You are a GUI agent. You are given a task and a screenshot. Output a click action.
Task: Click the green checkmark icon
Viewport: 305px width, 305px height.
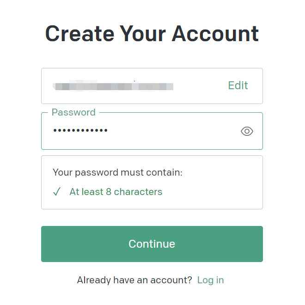click(x=57, y=192)
